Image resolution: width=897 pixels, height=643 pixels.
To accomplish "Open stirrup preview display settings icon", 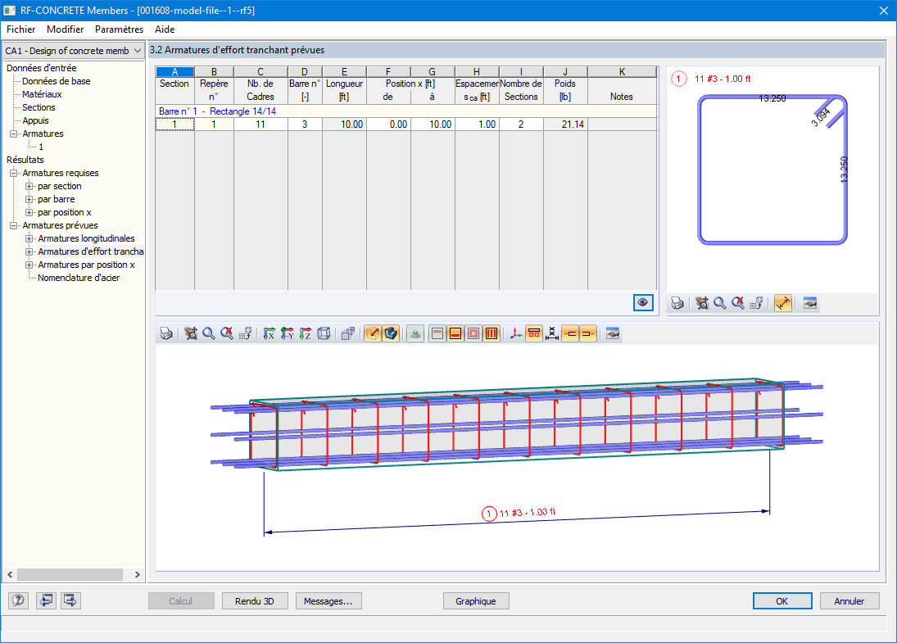I will [x=810, y=303].
